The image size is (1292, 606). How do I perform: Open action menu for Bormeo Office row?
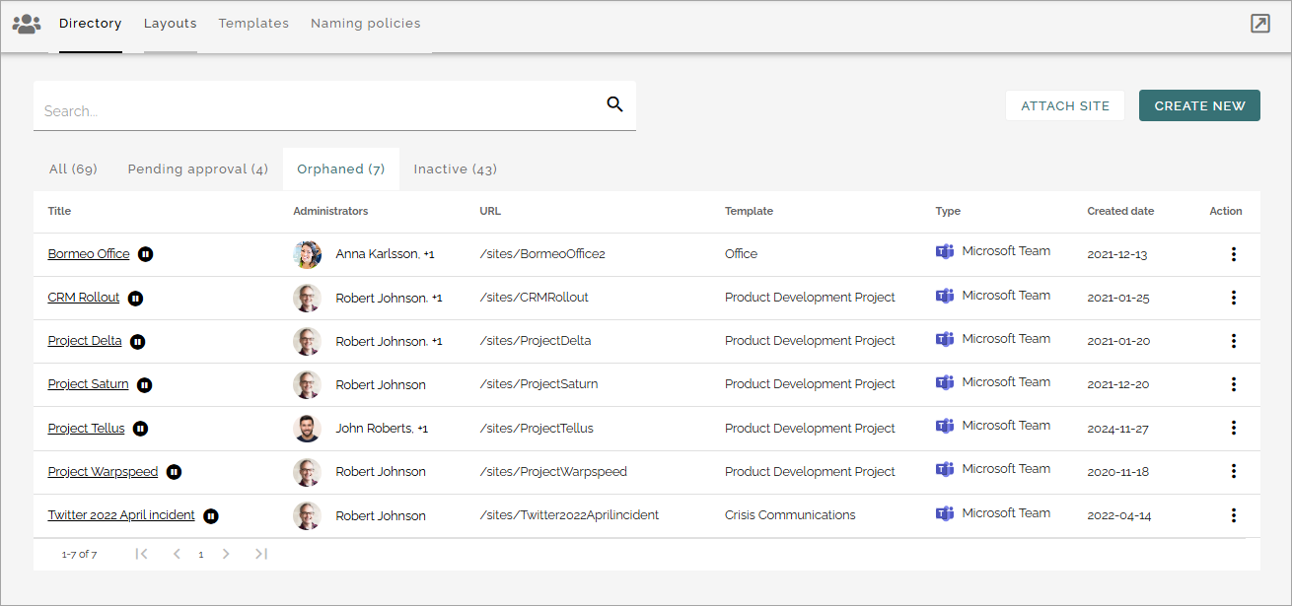pos(1233,254)
